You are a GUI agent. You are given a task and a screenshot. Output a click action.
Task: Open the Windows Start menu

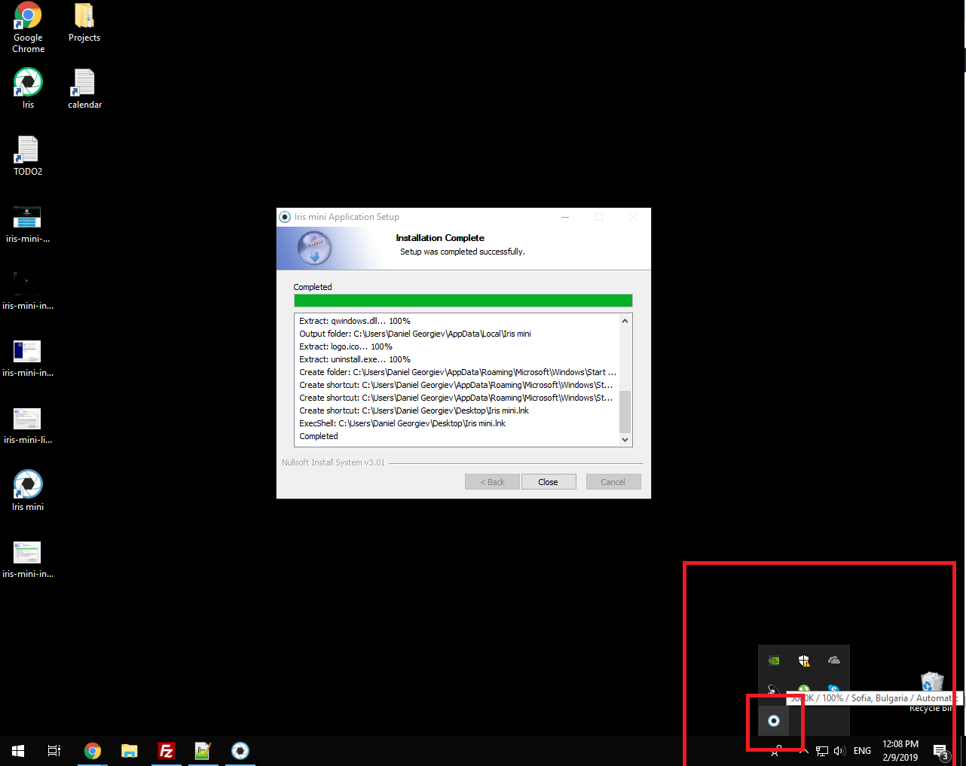point(18,751)
